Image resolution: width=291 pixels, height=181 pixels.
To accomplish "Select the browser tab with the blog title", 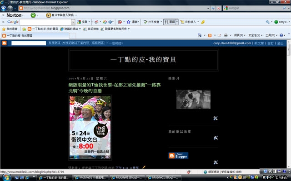I will (x=35, y=35).
